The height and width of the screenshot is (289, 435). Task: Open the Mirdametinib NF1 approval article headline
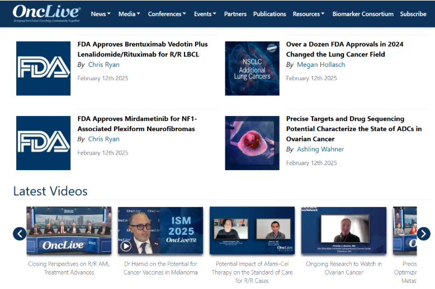pyautogui.click(x=138, y=124)
